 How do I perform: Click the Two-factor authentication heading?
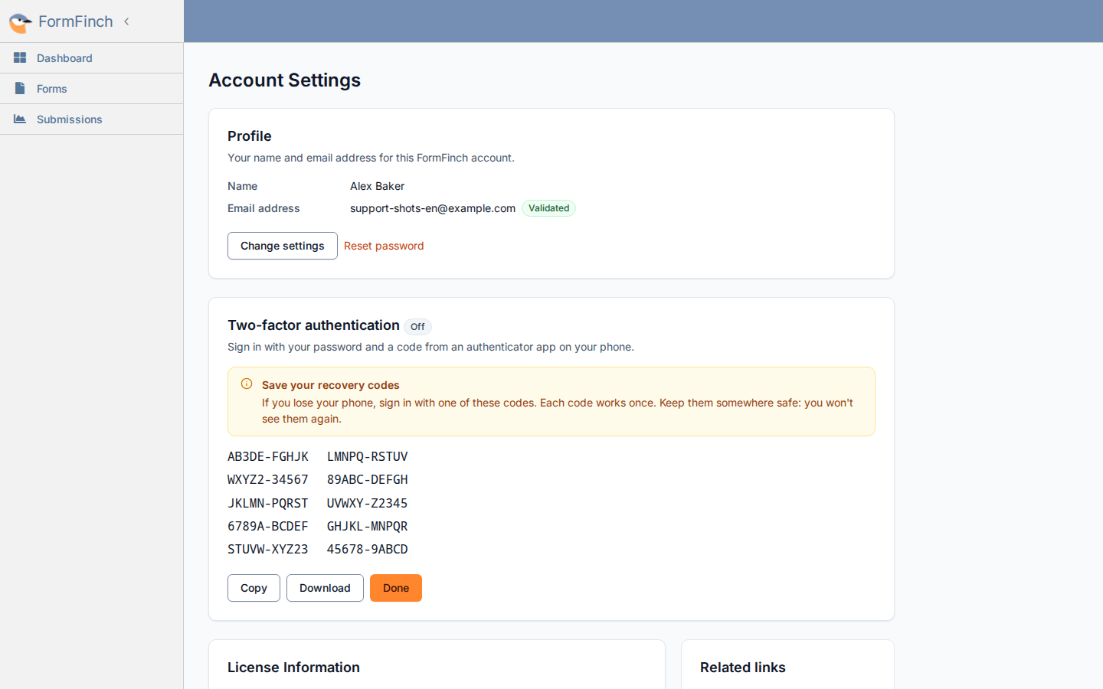pos(313,325)
